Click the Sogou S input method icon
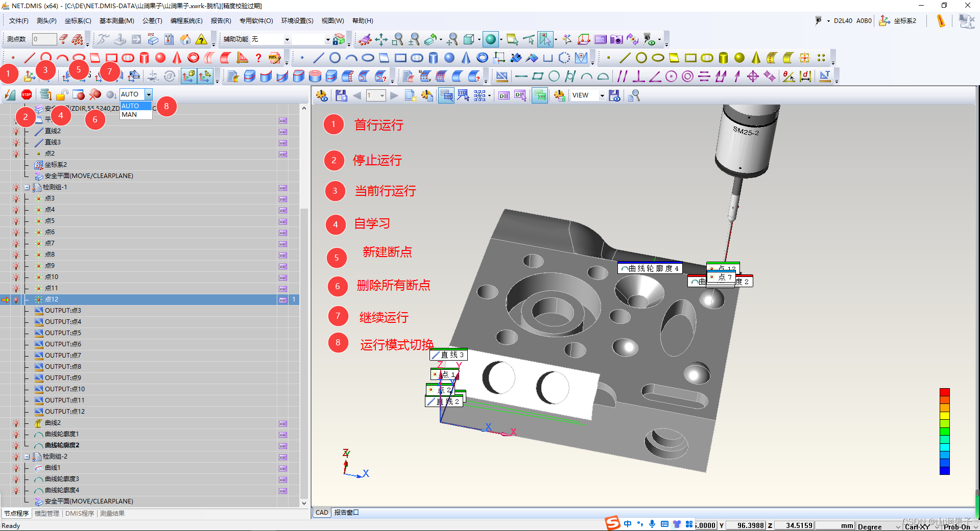980x531 pixels. [612, 523]
